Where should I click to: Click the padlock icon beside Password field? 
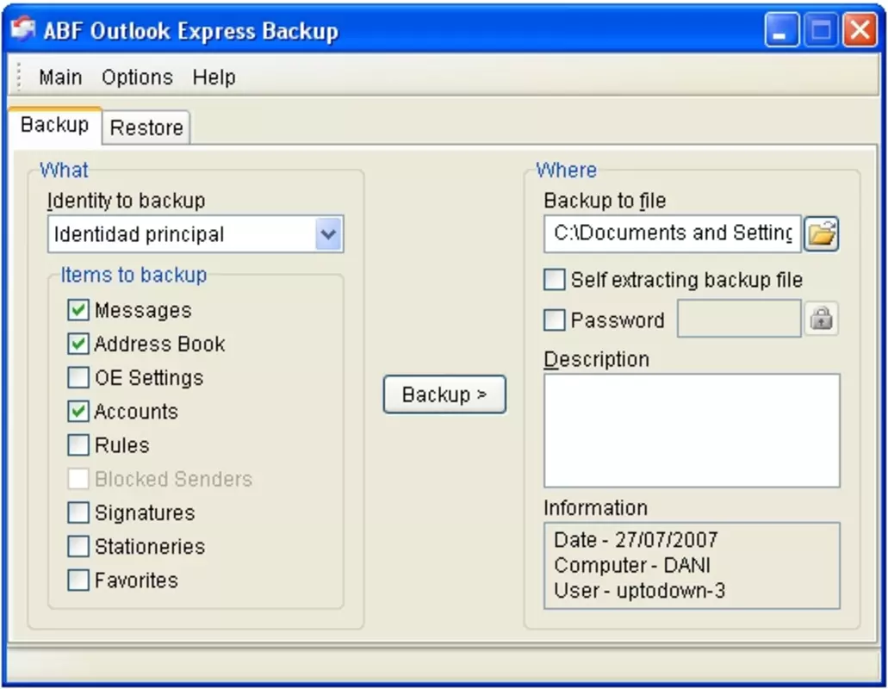coord(821,319)
